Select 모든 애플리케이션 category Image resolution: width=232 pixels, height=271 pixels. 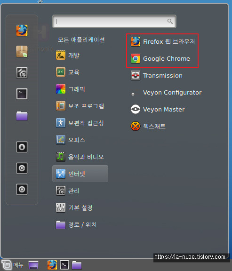click(x=81, y=40)
